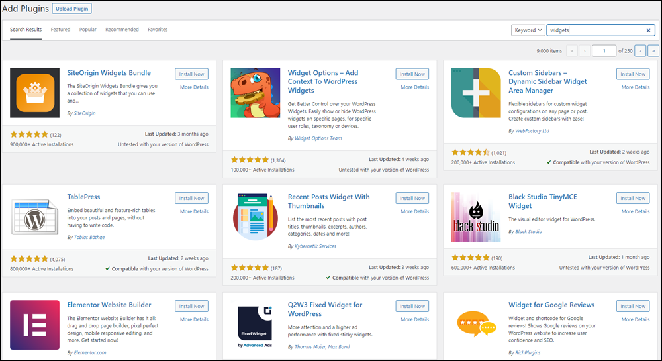Install the Q2W3 Fixed Widget plugin
Screen dimensions: 662x361
412,306
